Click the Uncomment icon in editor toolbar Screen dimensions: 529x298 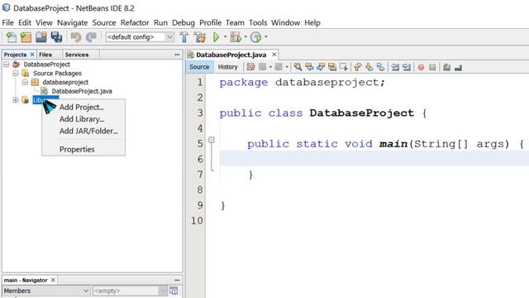pos(446,67)
